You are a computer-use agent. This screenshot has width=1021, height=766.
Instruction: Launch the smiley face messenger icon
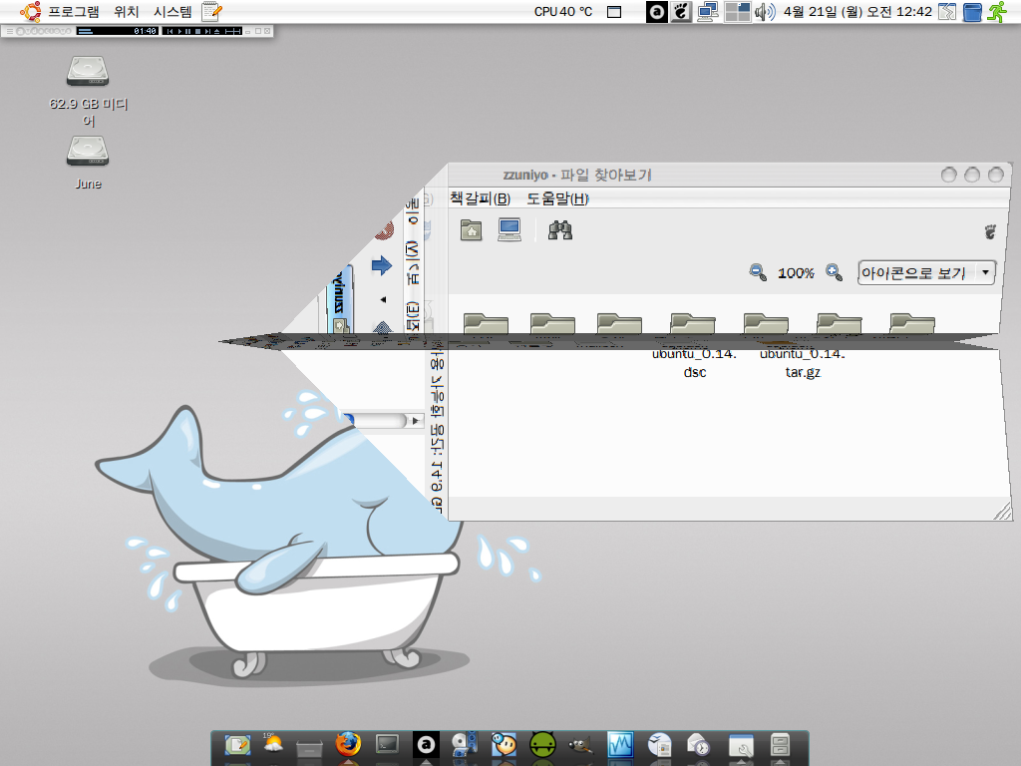click(504, 744)
